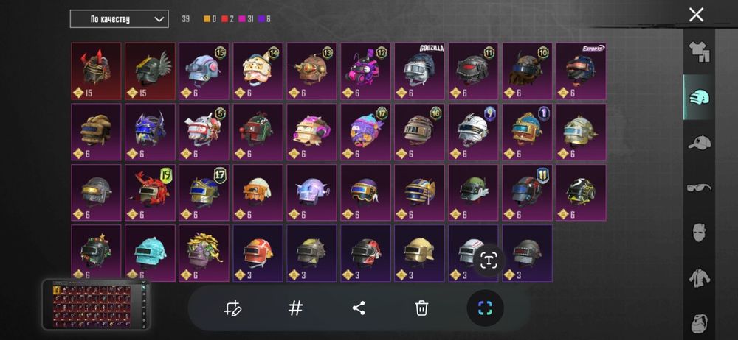Tap the dropdown chevron arrow

tap(159, 19)
